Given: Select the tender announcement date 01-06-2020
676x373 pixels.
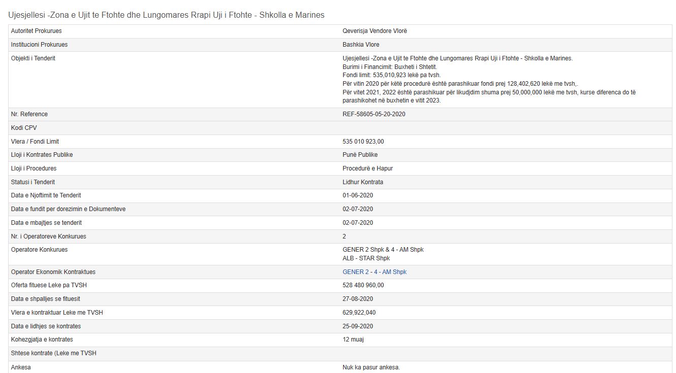Looking at the screenshot, I should point(358,195).
